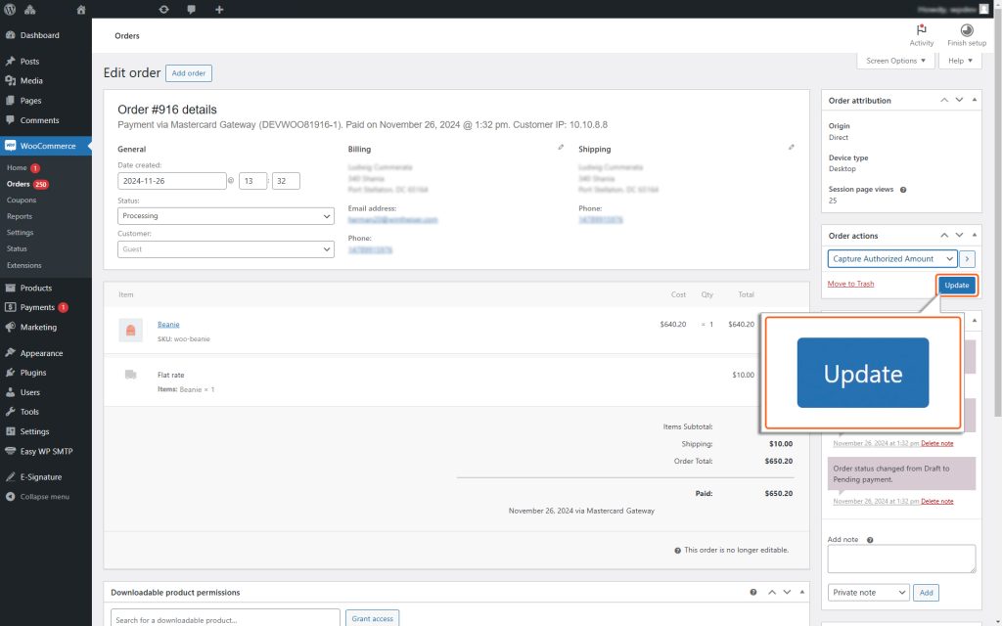Screen dimensions: 1002x626
Task: Click Add note help icon
Action: coord(870,540)
